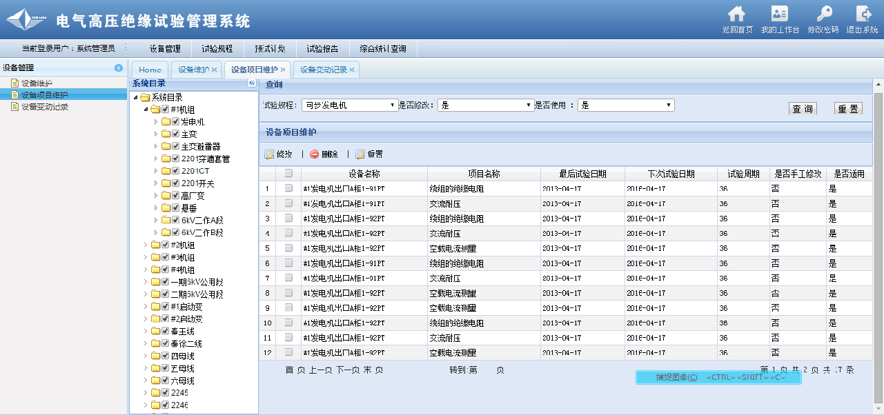Click the red 删除 delete icon
Screen dimensions: 884x415
(315, 154)
